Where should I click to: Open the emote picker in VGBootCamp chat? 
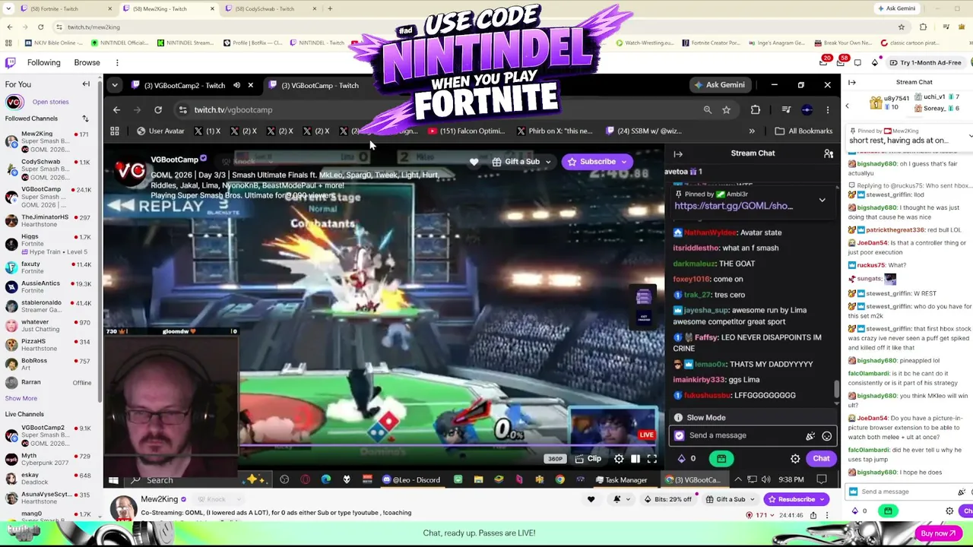click(826, 436)
